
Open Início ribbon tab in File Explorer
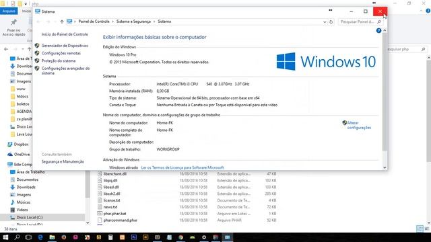click(x=26, y=11)
